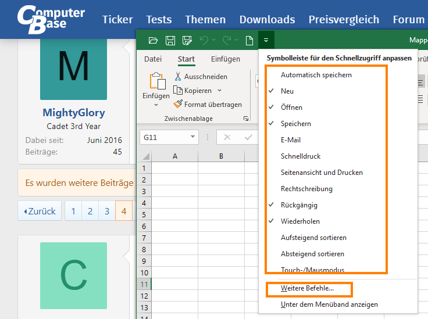Enable Absteigend sortieren option
Screen dimensions: 428x319
(x=312, y=254)
